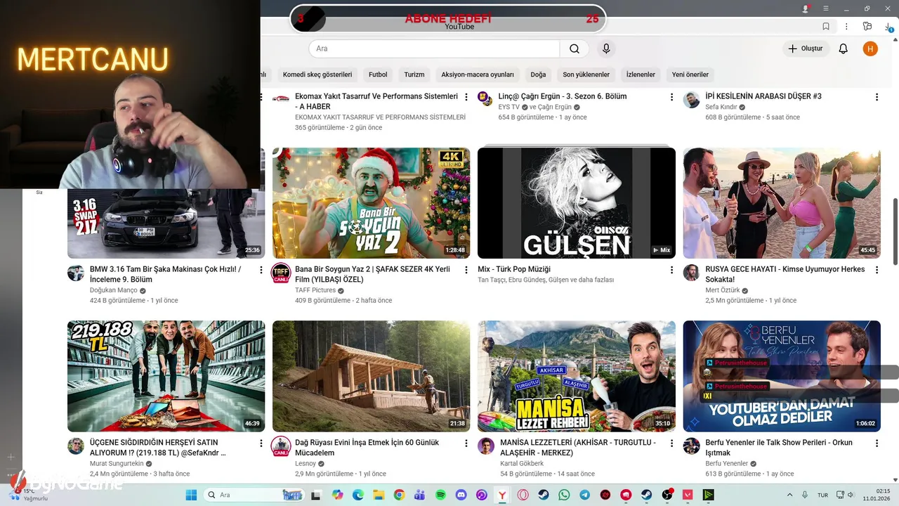Open the GÜLŞEN Mix thumbnail
Viewport: 899px width, 506px height.
click(577, 203)
